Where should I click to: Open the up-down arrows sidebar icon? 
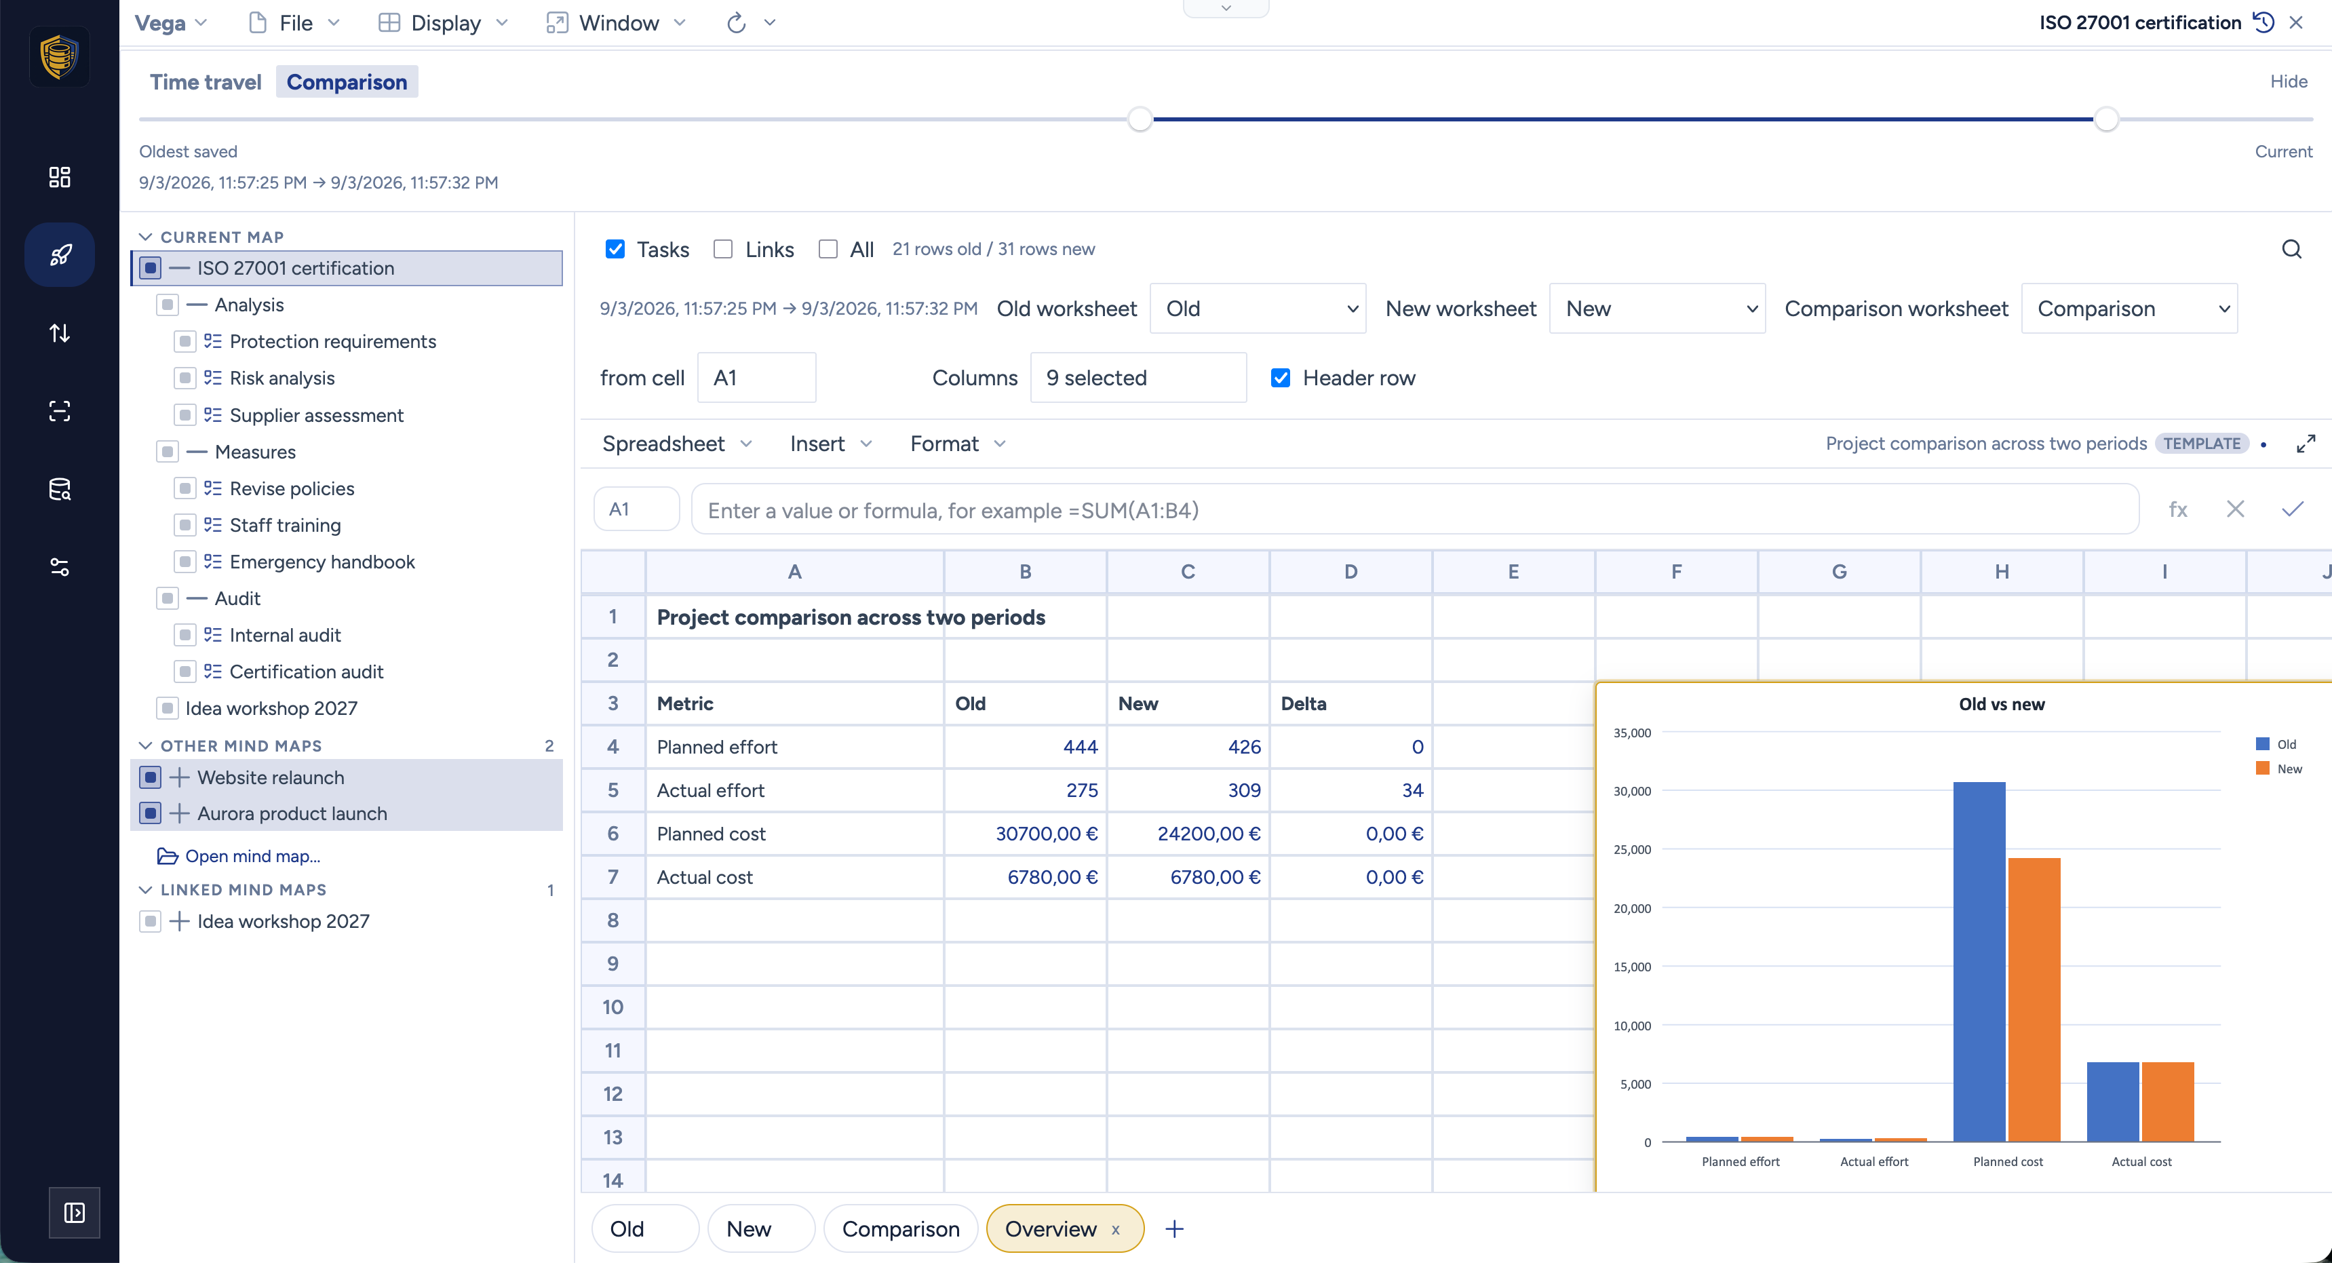click(60, 333)
